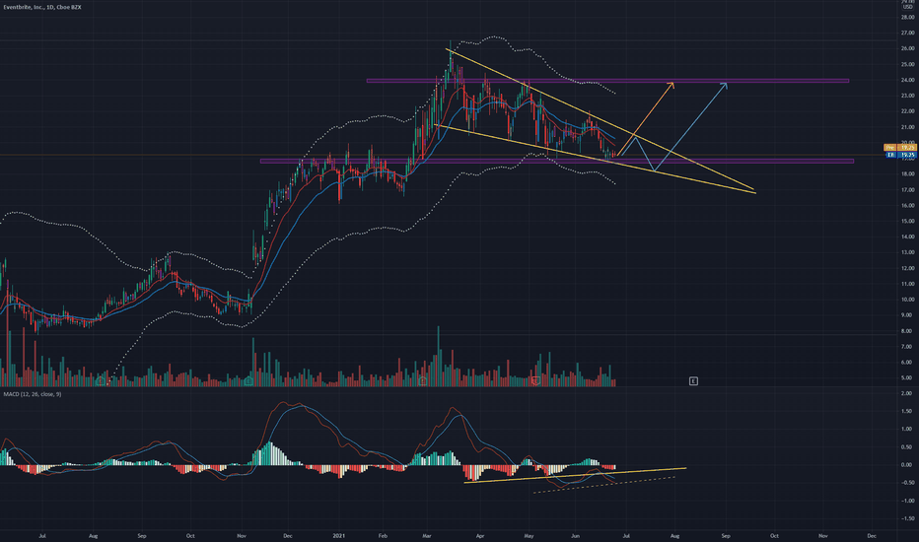
Task: Click the blue projection arrow head
Action: tap(726, 85)
